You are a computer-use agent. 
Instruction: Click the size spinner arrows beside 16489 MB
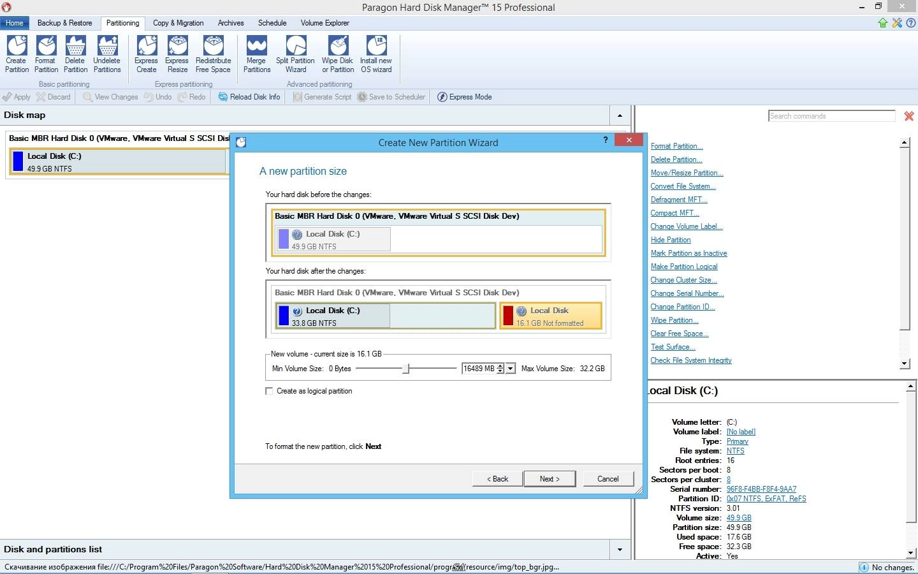tap(500, 369)
